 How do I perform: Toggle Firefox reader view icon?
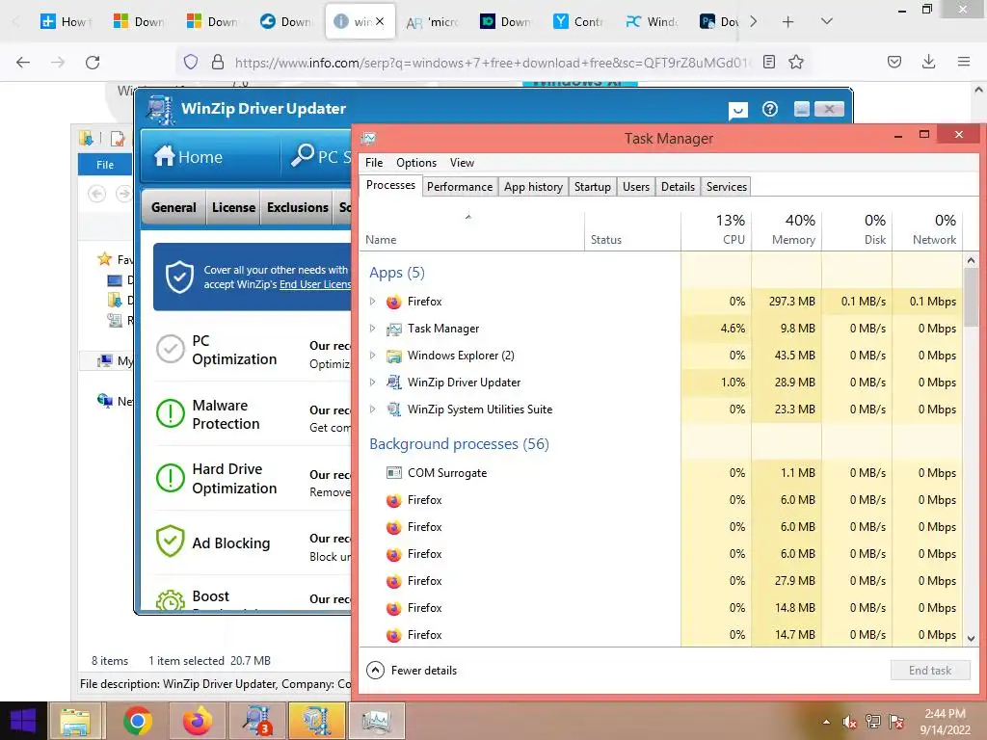[x=768, y=62]
